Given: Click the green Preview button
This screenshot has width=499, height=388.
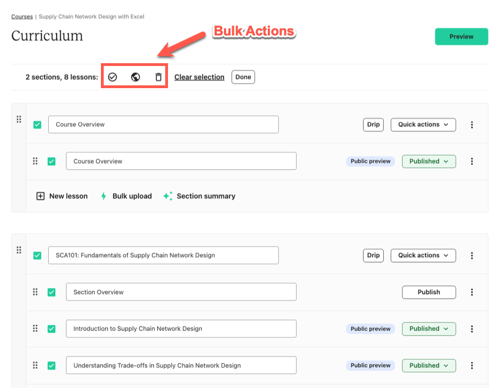Looking at the screenshot, I should coord(461,37).
